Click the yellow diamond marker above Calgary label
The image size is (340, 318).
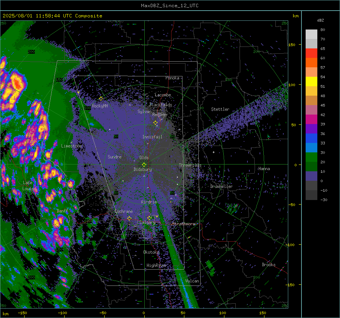click(x=149, y=218)
